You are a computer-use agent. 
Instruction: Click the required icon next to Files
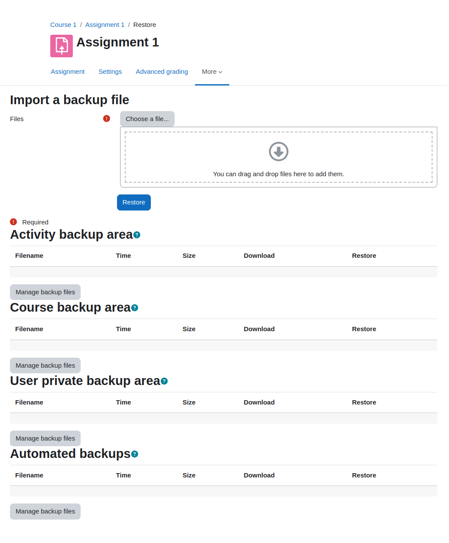coord(107,118)
